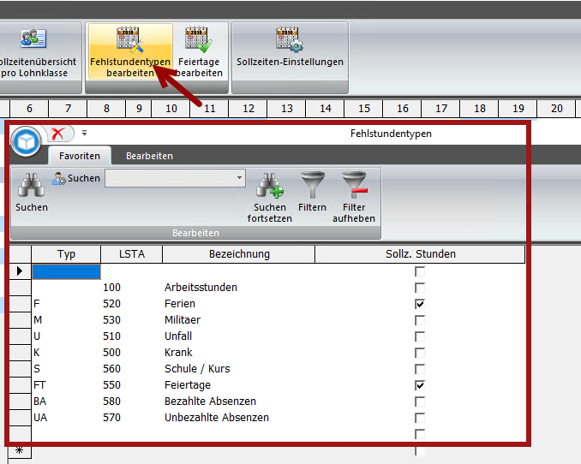Click the Bezeichnung column header

click(239, 254)
